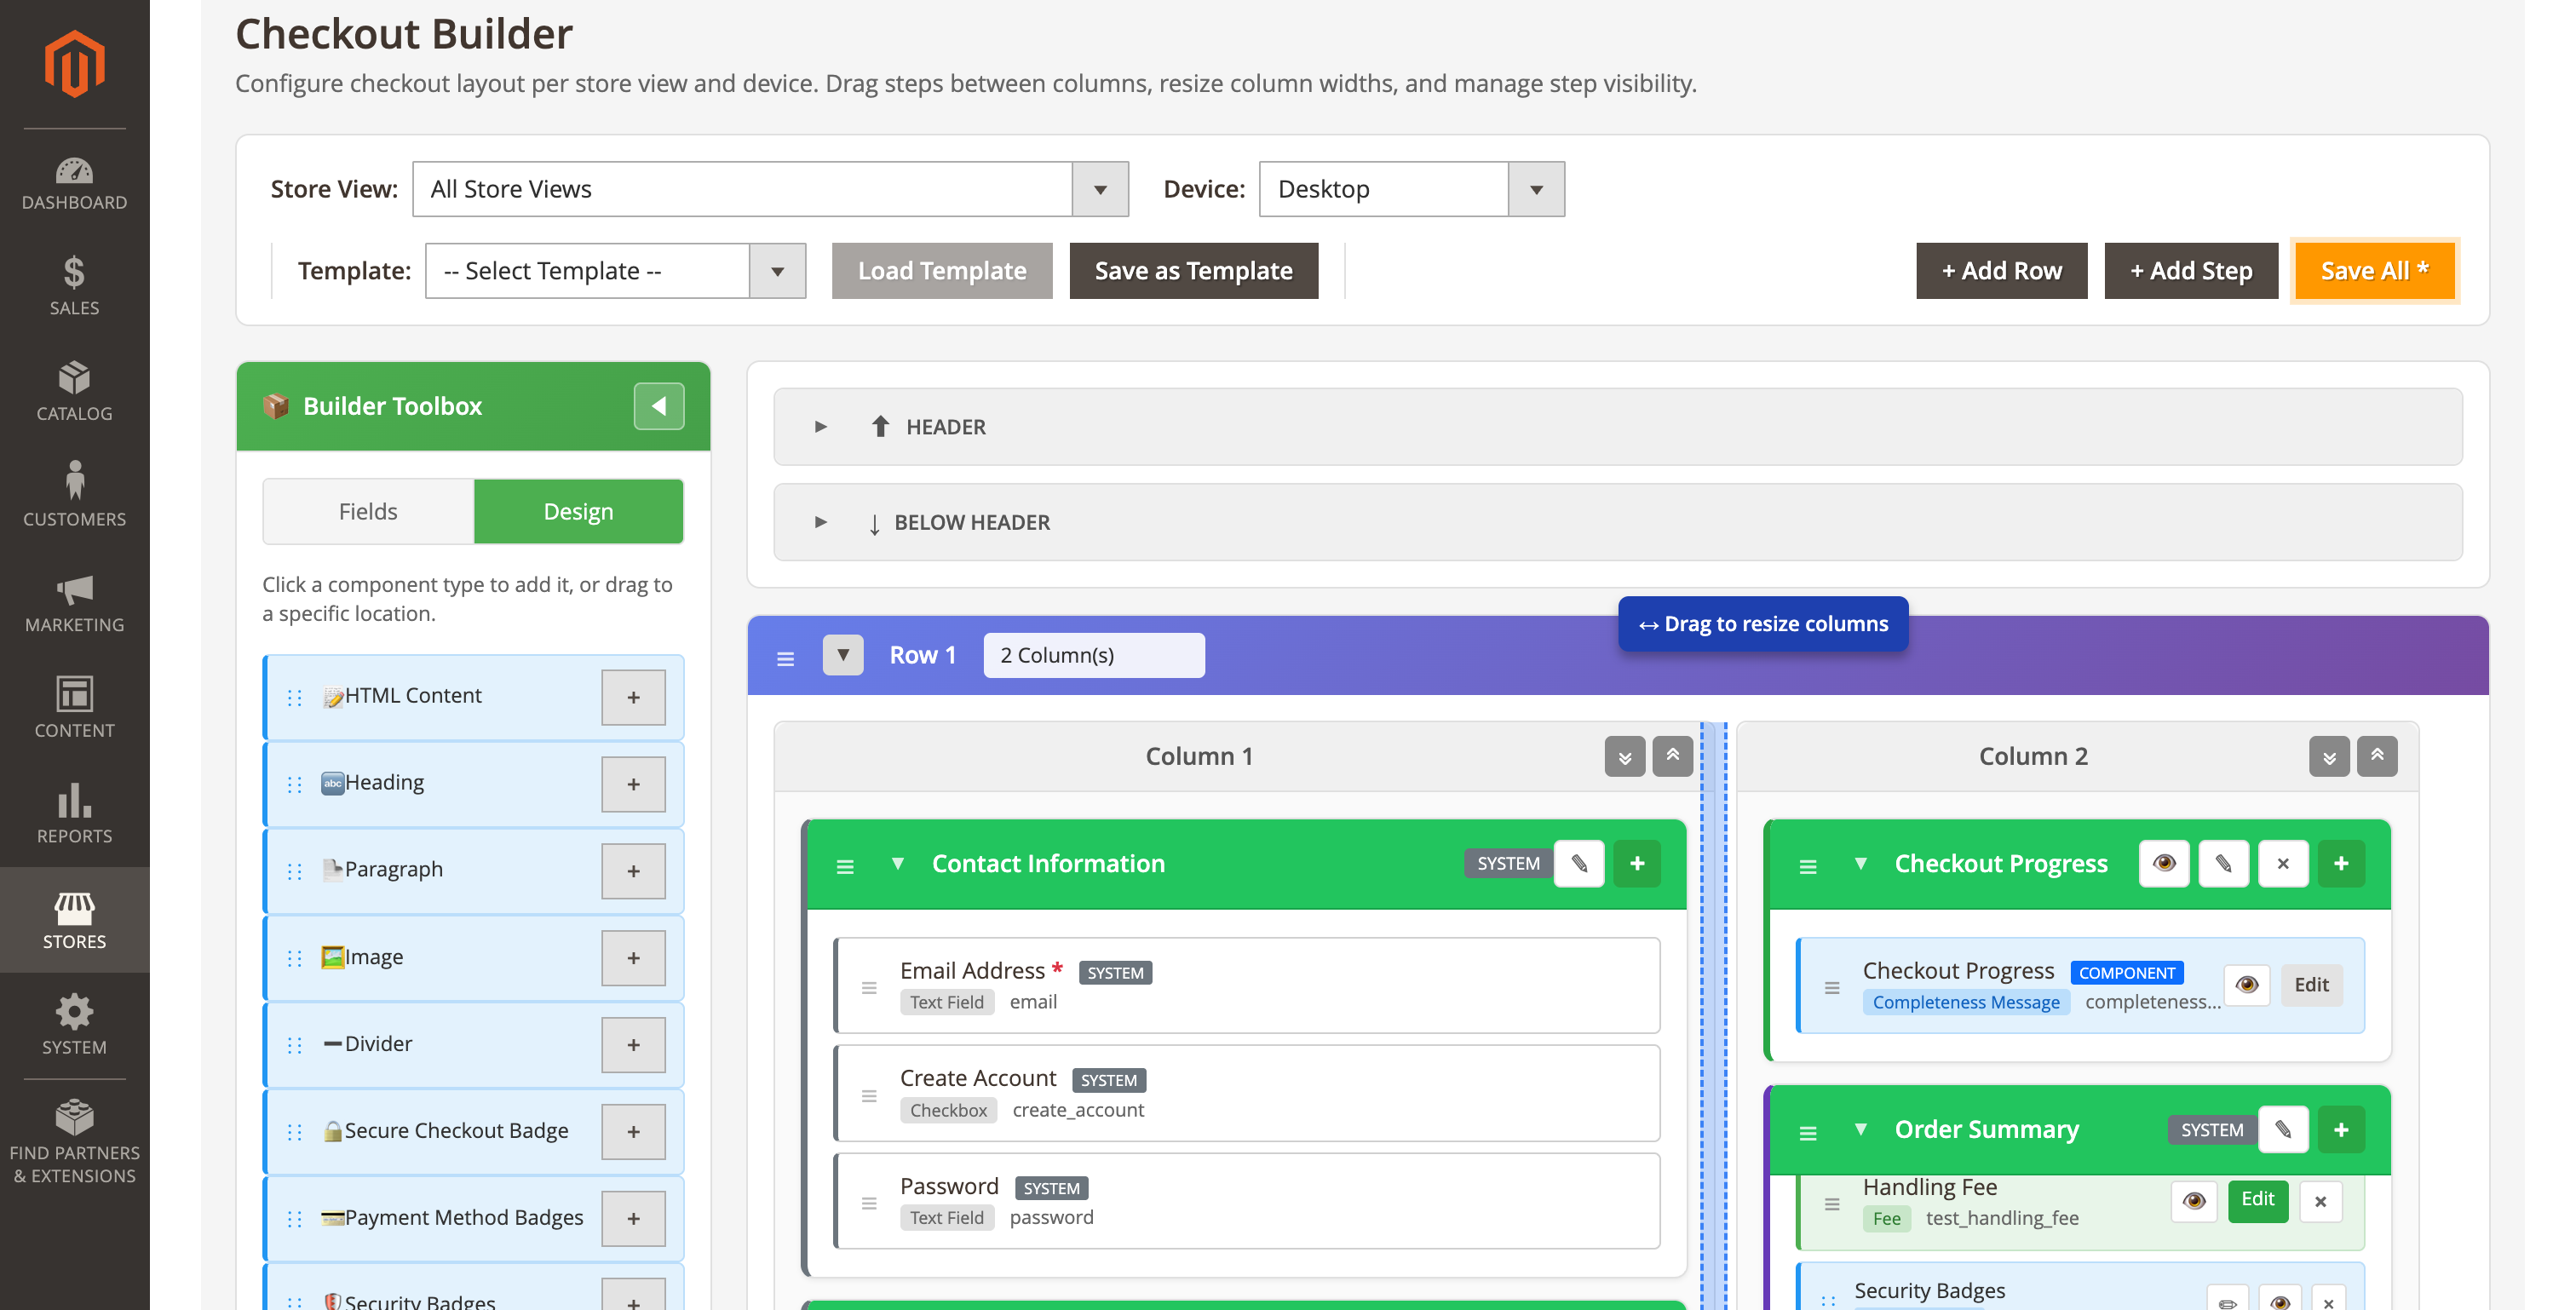Collapse the Builder Toolbox panel
The height and width of the screenshot is (1310, 2576).
pyautogui.click(x=658, y=406)
